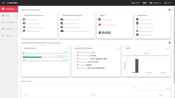Click the News SKUDONET info icon
Image resolution: width=175 pixels, height=98 pixels.
tap(169, 10)
